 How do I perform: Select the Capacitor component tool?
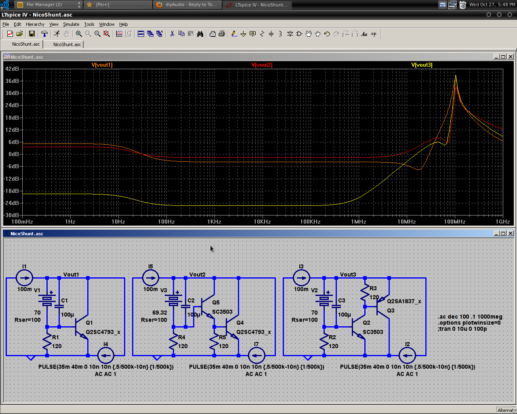(x=271, y=34)
